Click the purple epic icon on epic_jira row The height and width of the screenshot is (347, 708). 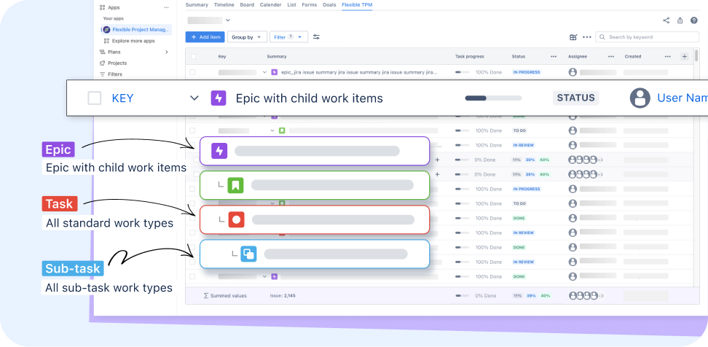coord(274,72)
